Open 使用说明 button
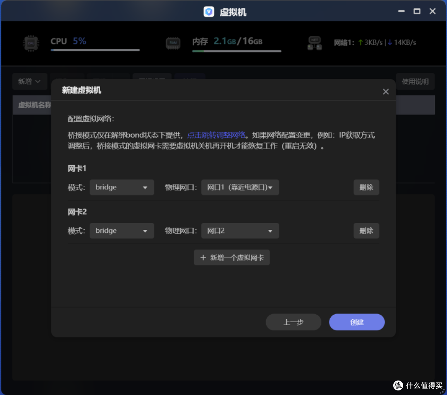The width and height of the screenshot is (447, 395). [x=415, y=82]
